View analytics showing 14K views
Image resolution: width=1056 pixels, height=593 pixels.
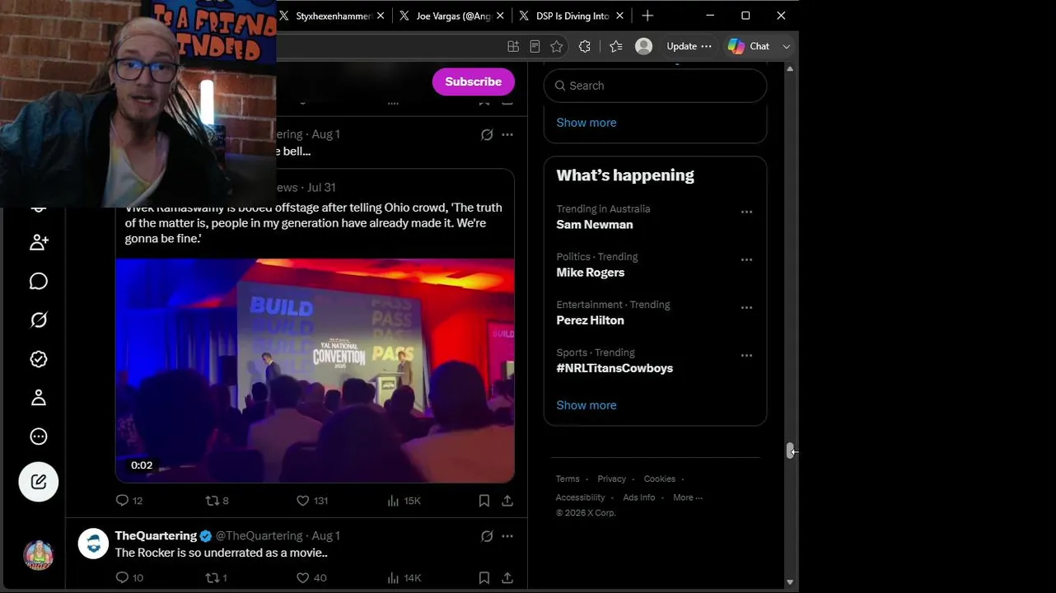tap(404, 578)
